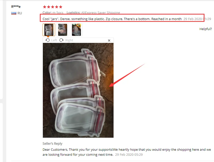Select the 'Left' rotate label

tap(54, 40)
